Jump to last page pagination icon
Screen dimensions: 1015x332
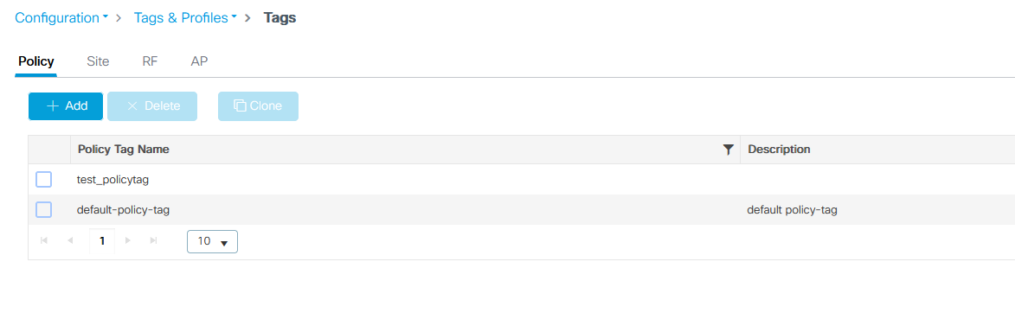153,240
